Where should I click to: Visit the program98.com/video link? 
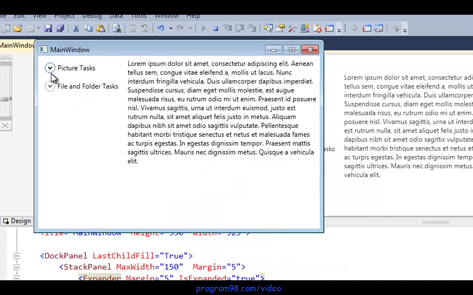[x=238, y=288]
